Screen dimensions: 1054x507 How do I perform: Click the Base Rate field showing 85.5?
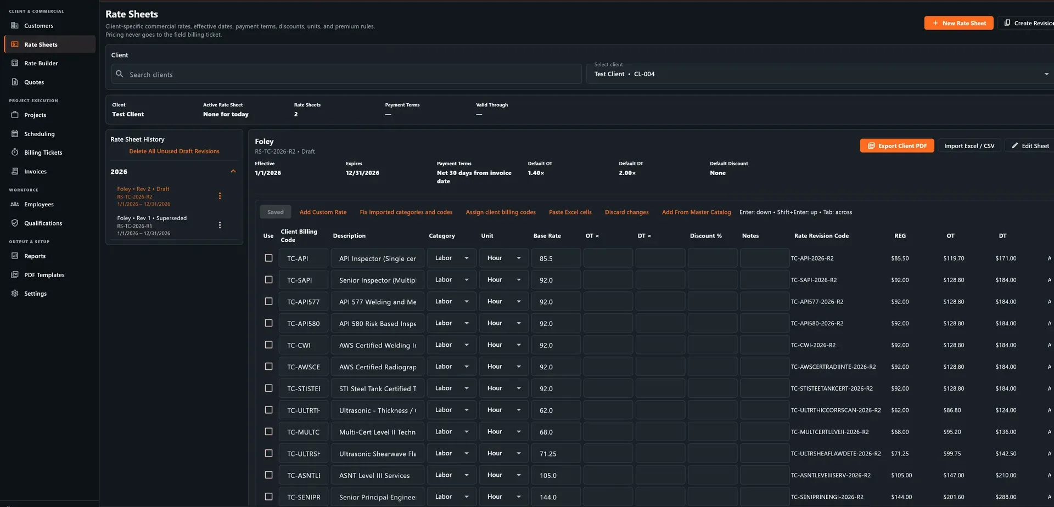[556, 258]
